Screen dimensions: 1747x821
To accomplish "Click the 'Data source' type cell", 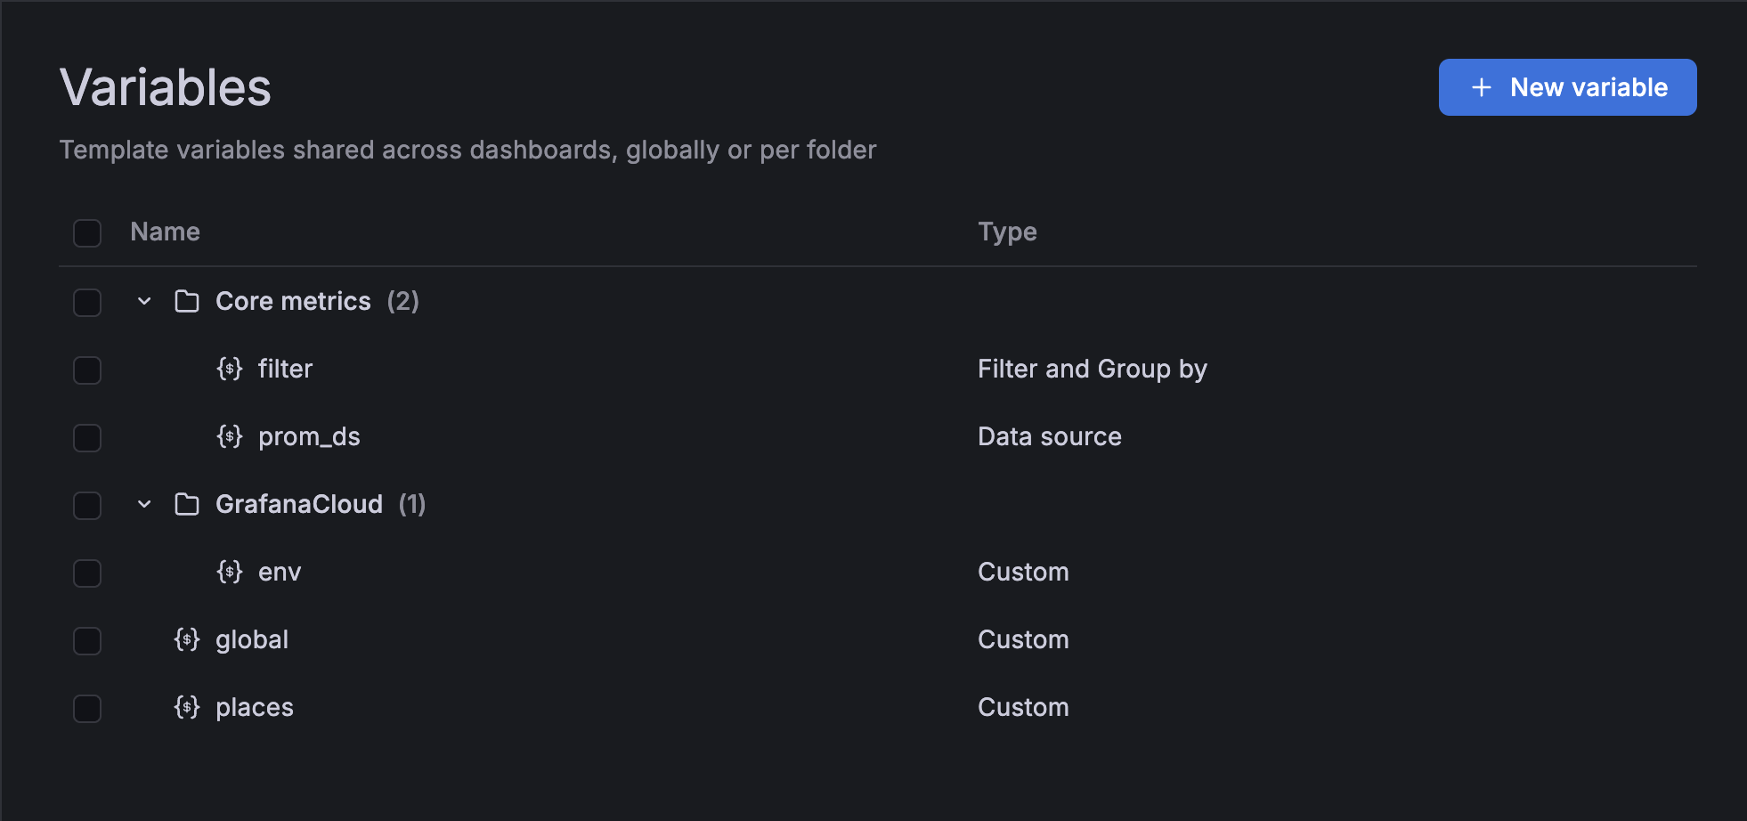I will pos(1050,436).
